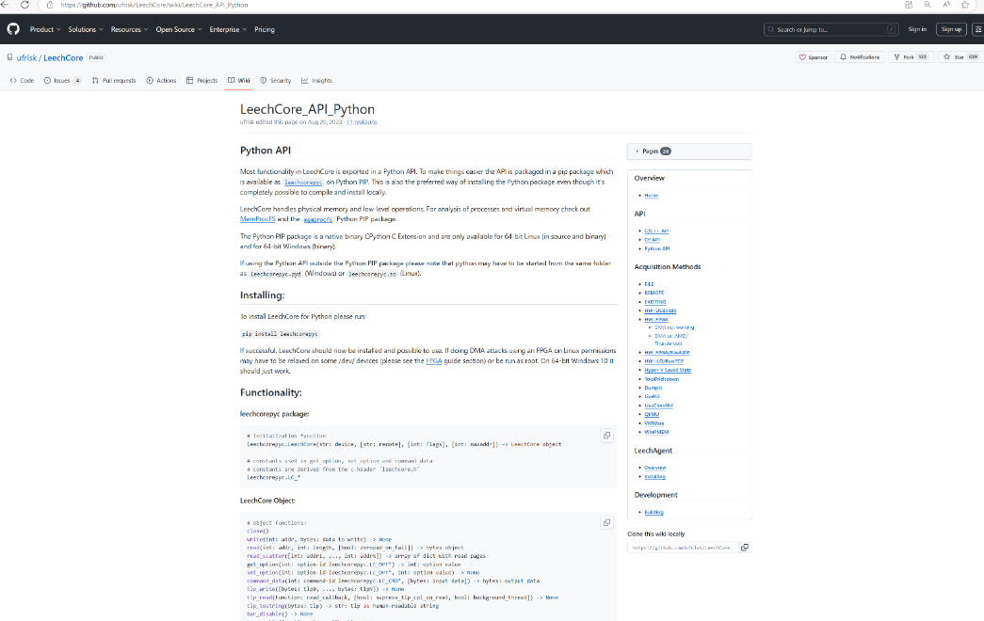Open the memprocfs Python package link

point(318,219)
